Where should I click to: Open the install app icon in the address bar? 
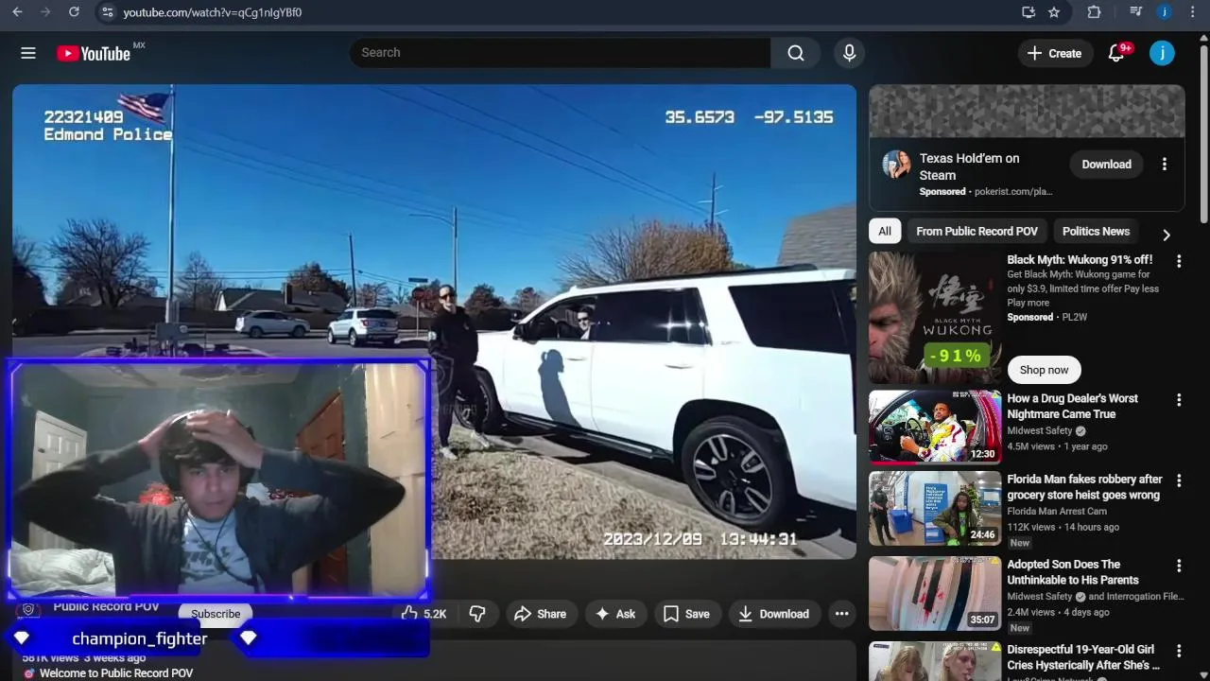click(x=1028, y=12)
